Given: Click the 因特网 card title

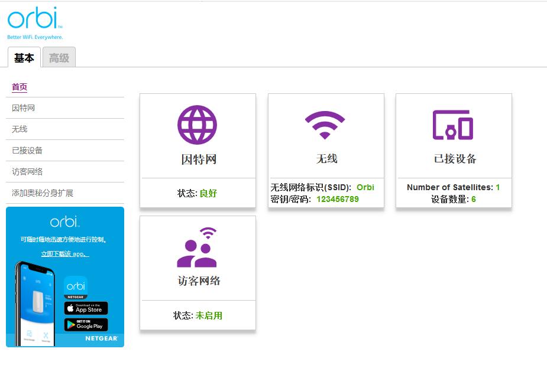Looking at the screenshot, I should 199,159.
